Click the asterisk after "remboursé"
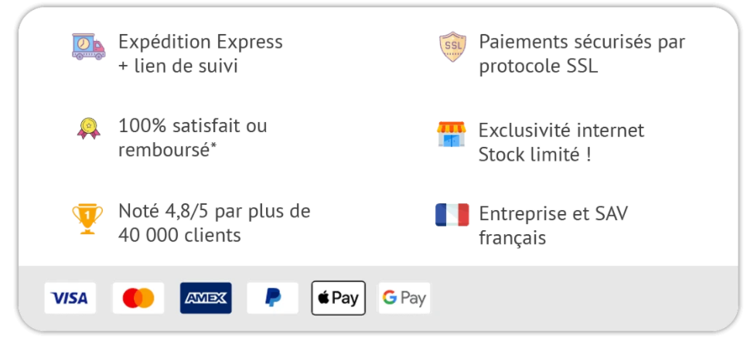 (213, 146)
